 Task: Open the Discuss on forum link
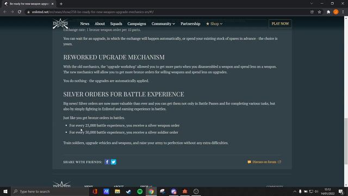point(264,162)
